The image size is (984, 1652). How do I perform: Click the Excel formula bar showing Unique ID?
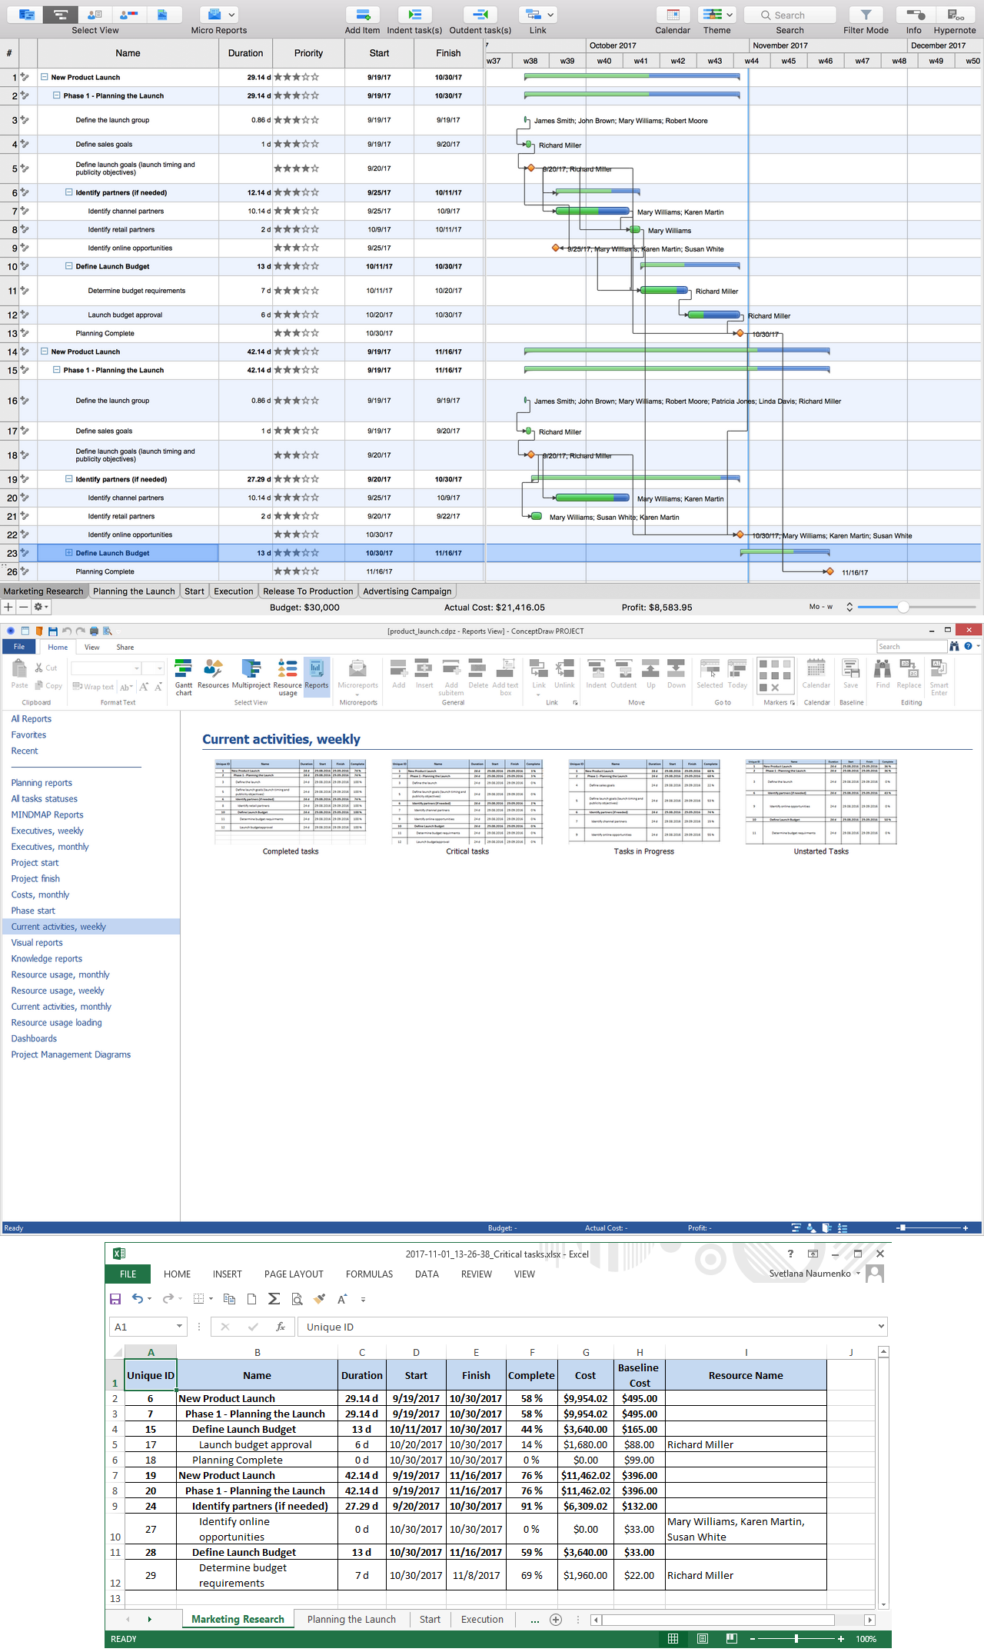click(x=591, y=1327)
